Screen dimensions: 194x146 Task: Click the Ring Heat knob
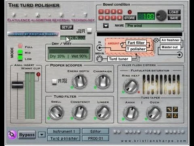131,86
